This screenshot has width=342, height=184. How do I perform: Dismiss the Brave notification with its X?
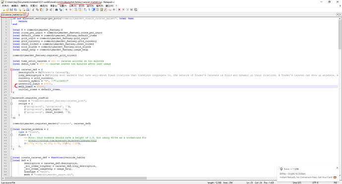click(337, 168)
